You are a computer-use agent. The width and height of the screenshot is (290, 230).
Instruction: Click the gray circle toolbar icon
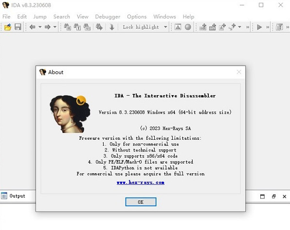click(188, 27)
